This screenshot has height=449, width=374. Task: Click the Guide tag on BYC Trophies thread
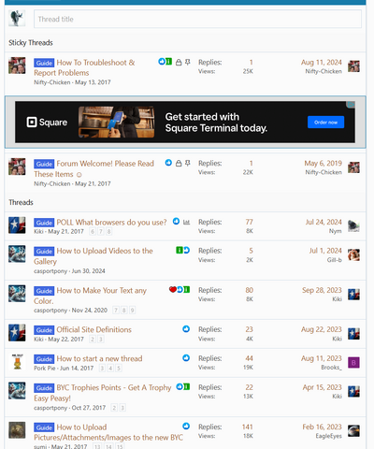click(44, 388)
